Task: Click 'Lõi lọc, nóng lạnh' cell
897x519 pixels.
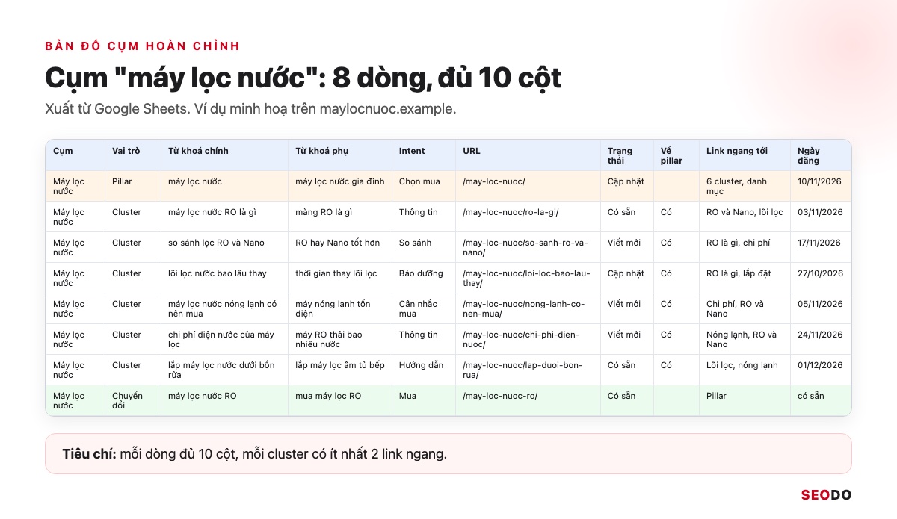Action: 745,370
